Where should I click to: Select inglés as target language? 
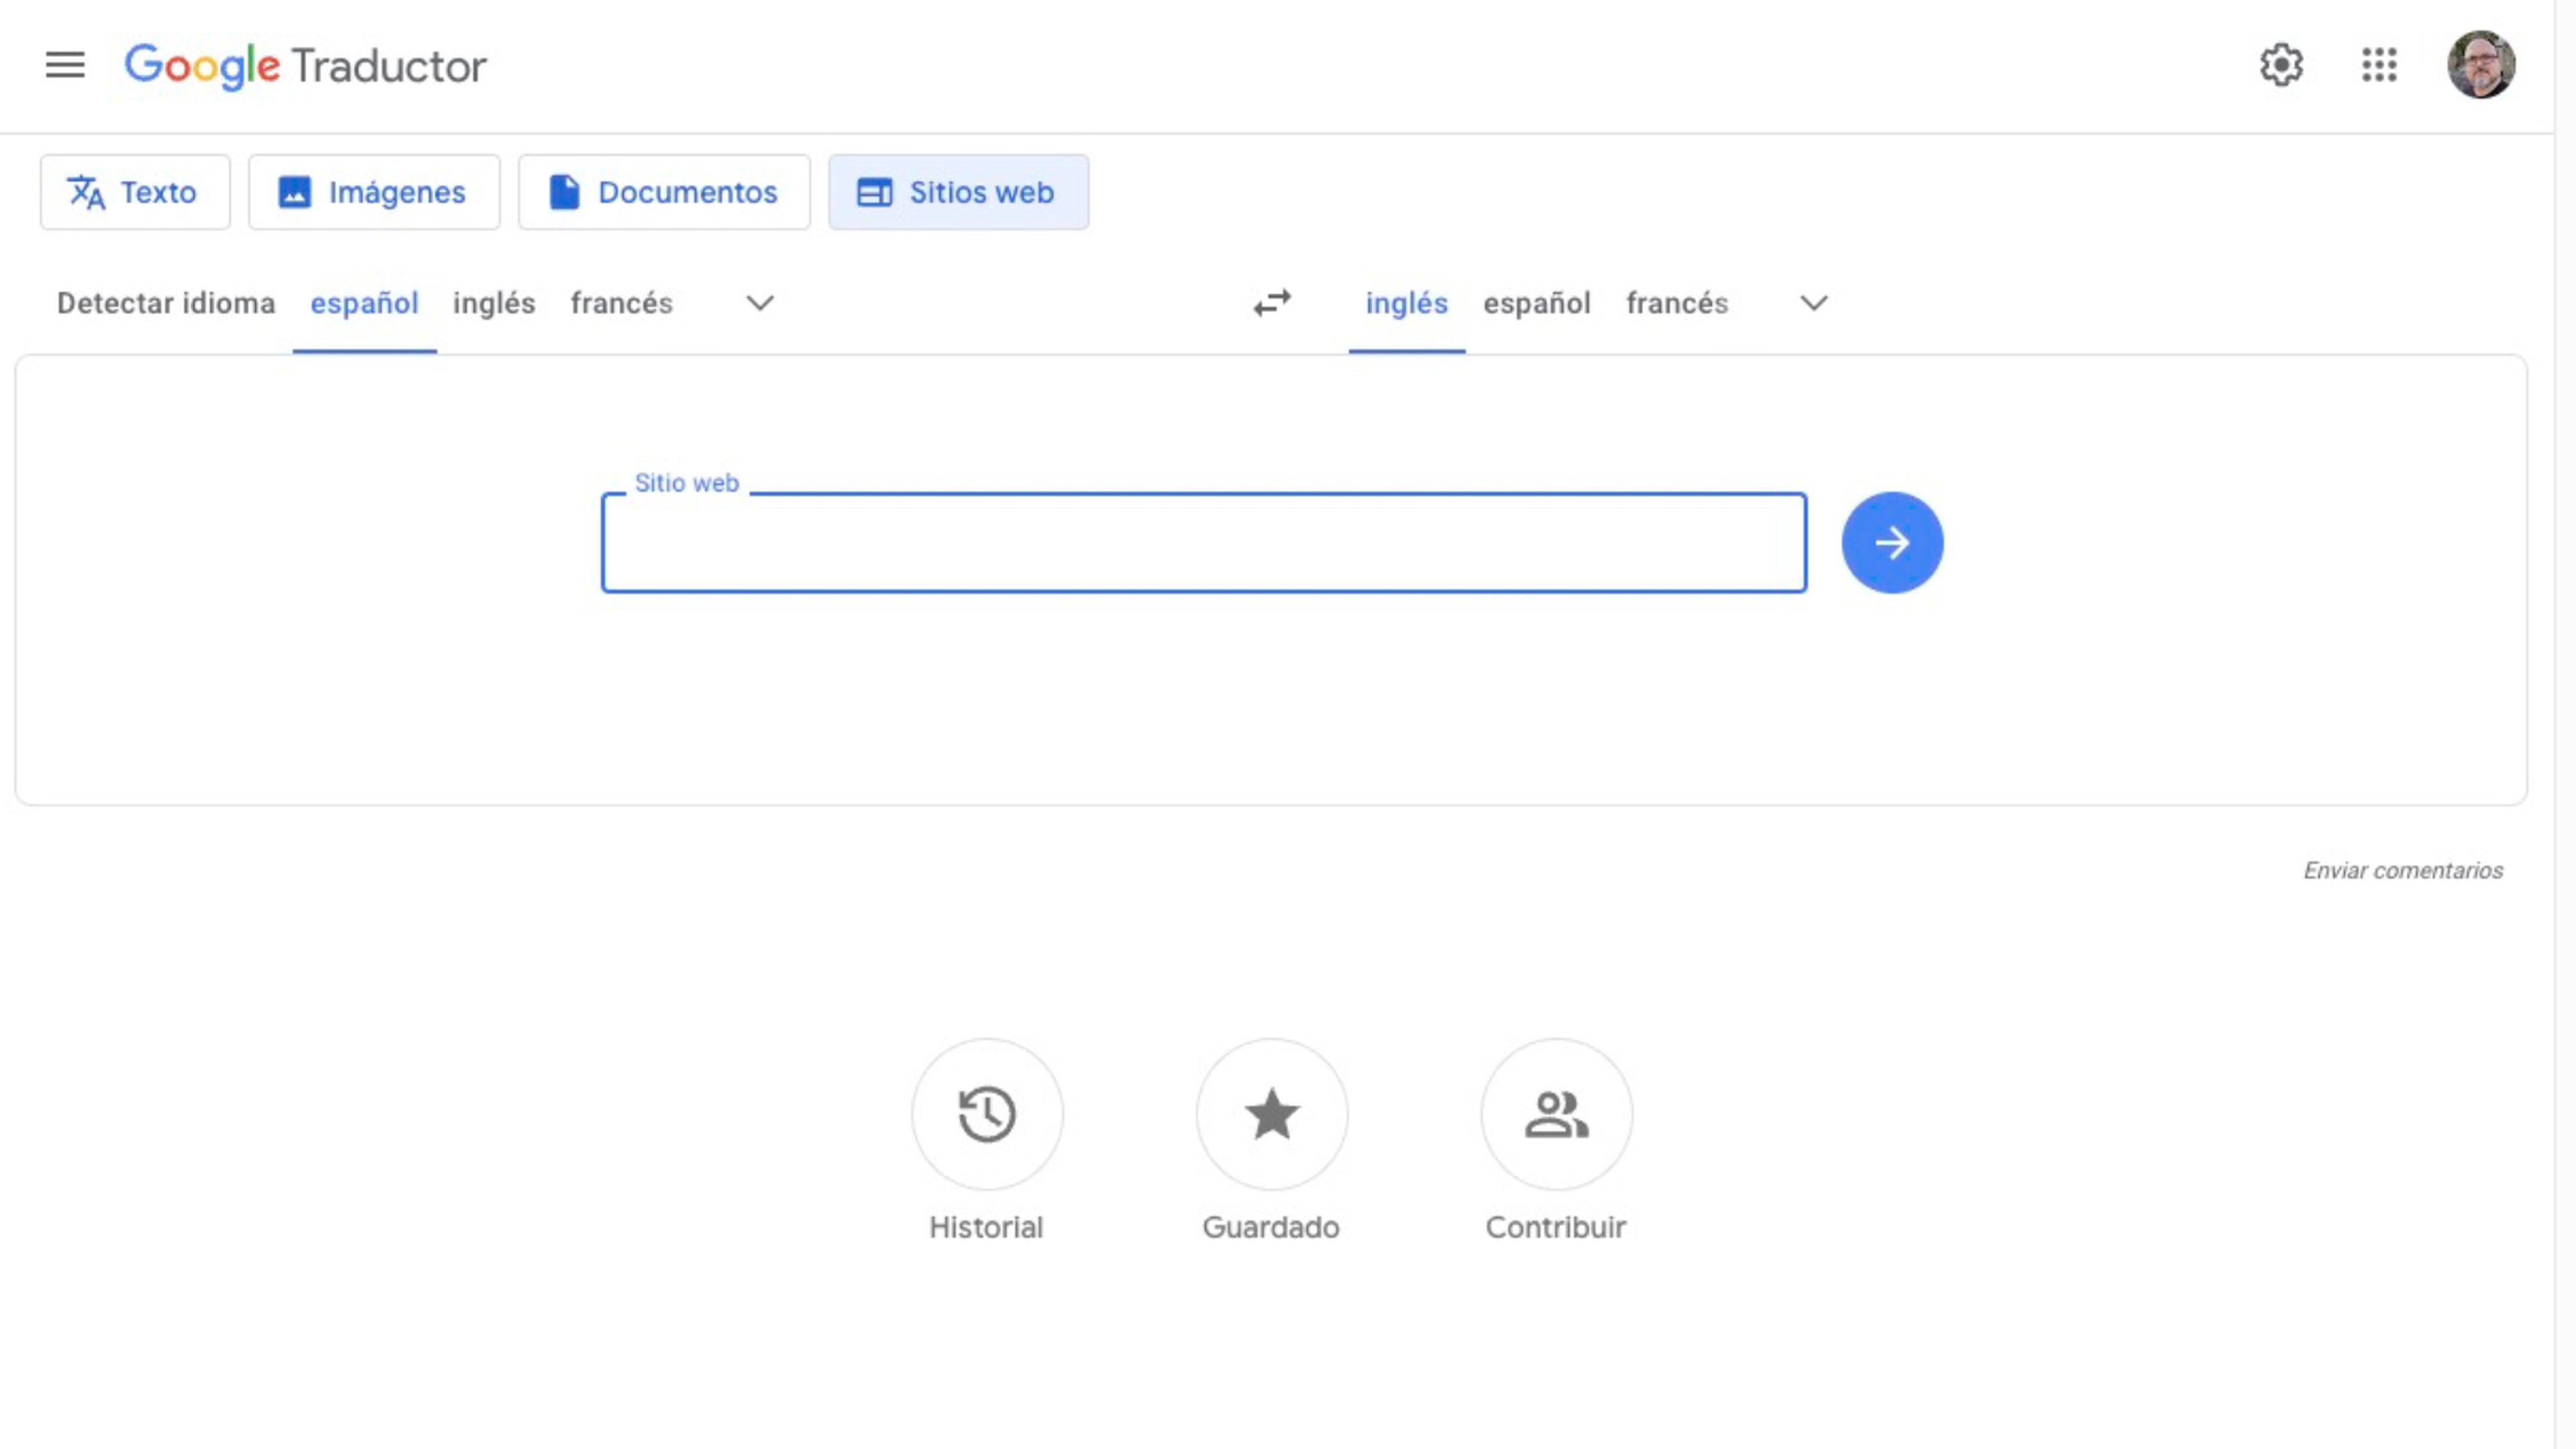pyautogui.click(x=1406, y=303)
